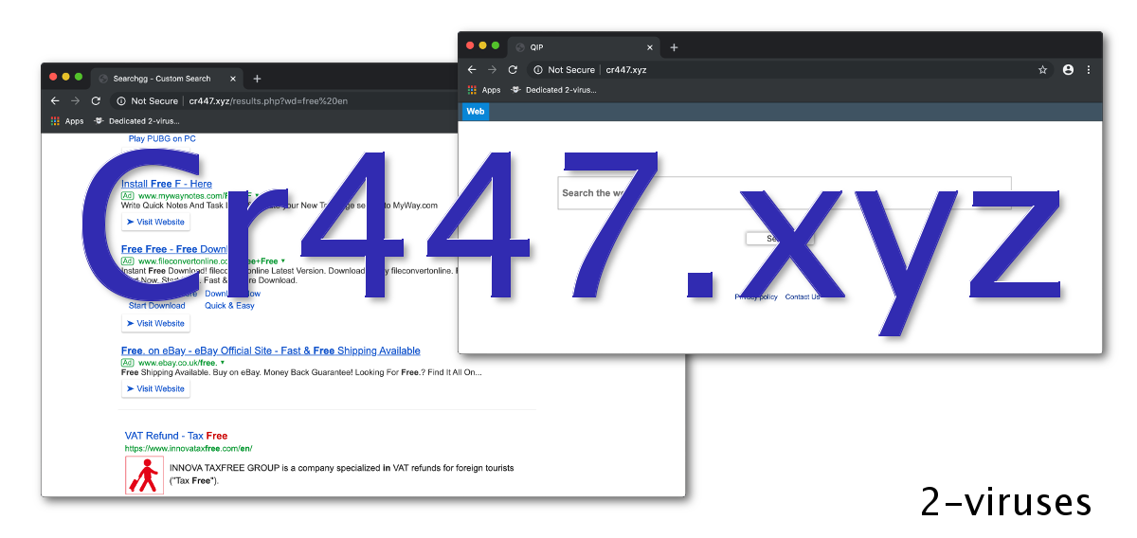The height and width of the screenshot is (538, 1137).
Task: Minimize QIP window with yellow button
Action: (x=482, y=45)
